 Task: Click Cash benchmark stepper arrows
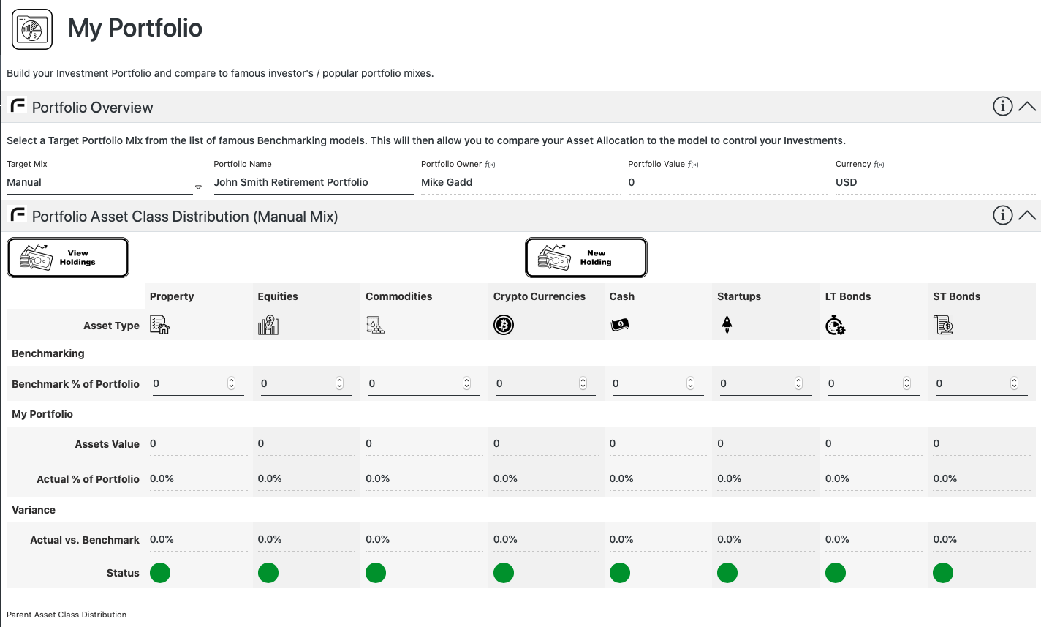pos(691,383)
